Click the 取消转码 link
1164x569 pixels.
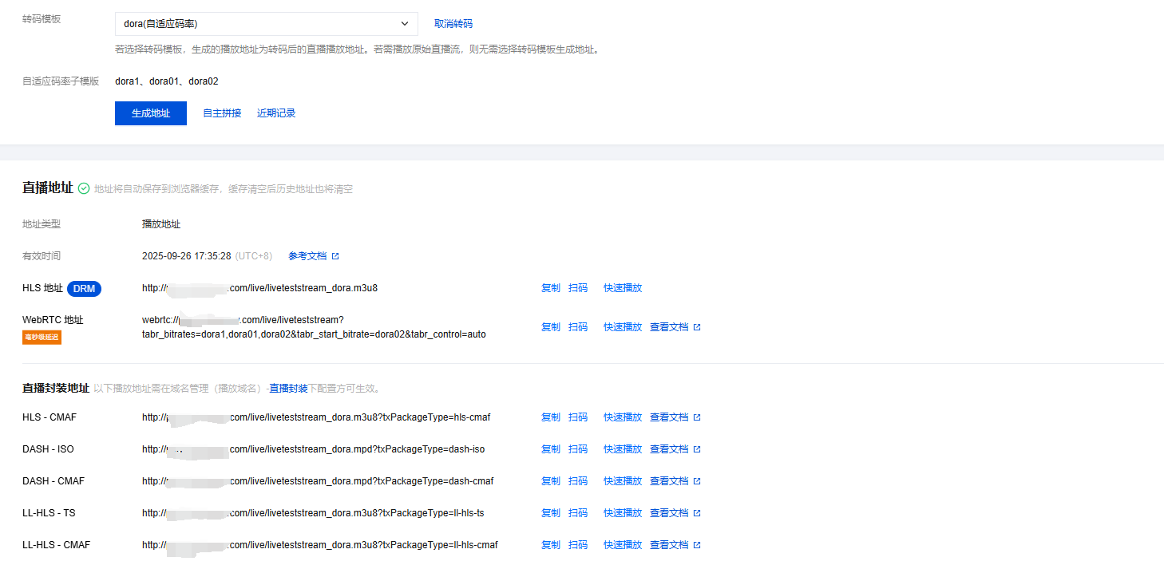453,24
